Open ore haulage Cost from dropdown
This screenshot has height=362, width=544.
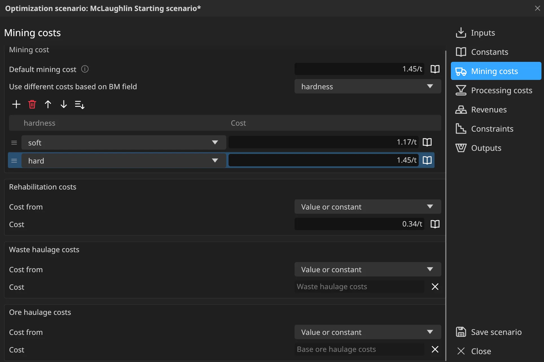pos(368,332)
